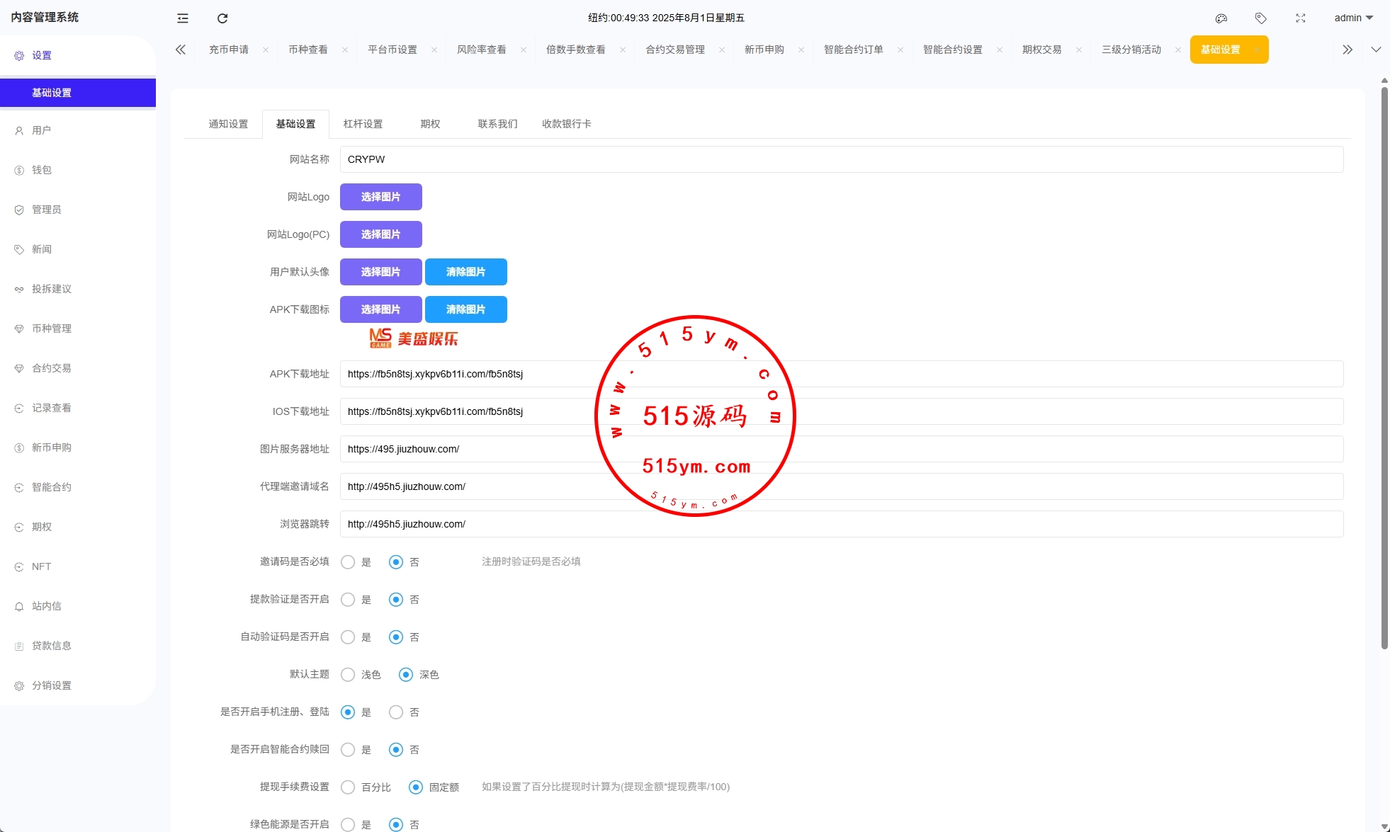Expand the 钱包 sidebar menu

[42, 170]
